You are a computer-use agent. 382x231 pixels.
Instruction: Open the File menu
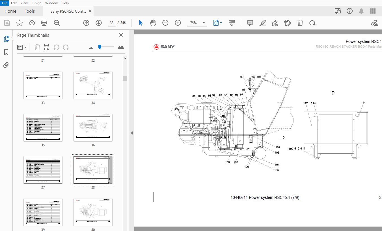click(x=5, y=3)
